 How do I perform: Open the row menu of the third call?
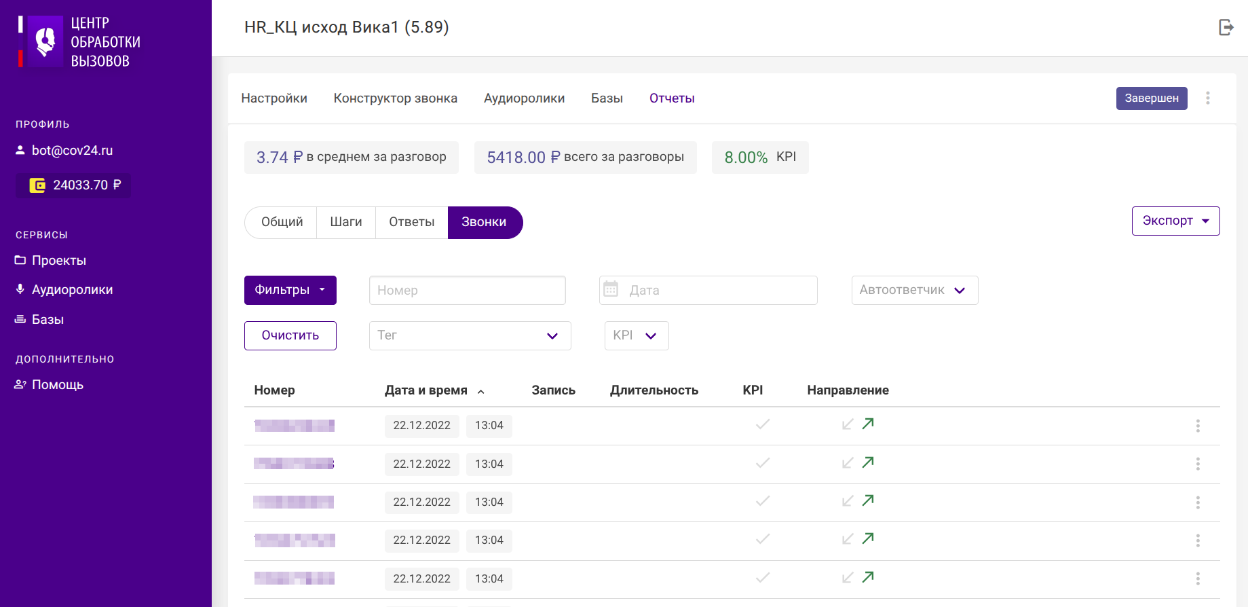1198,502
